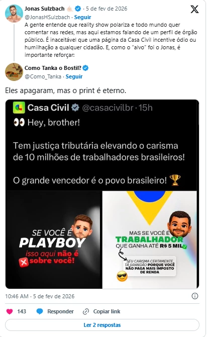Screen dimensions: 207x337
Task: Click the reply speech bubble icon
Action: tap(40, 311)
